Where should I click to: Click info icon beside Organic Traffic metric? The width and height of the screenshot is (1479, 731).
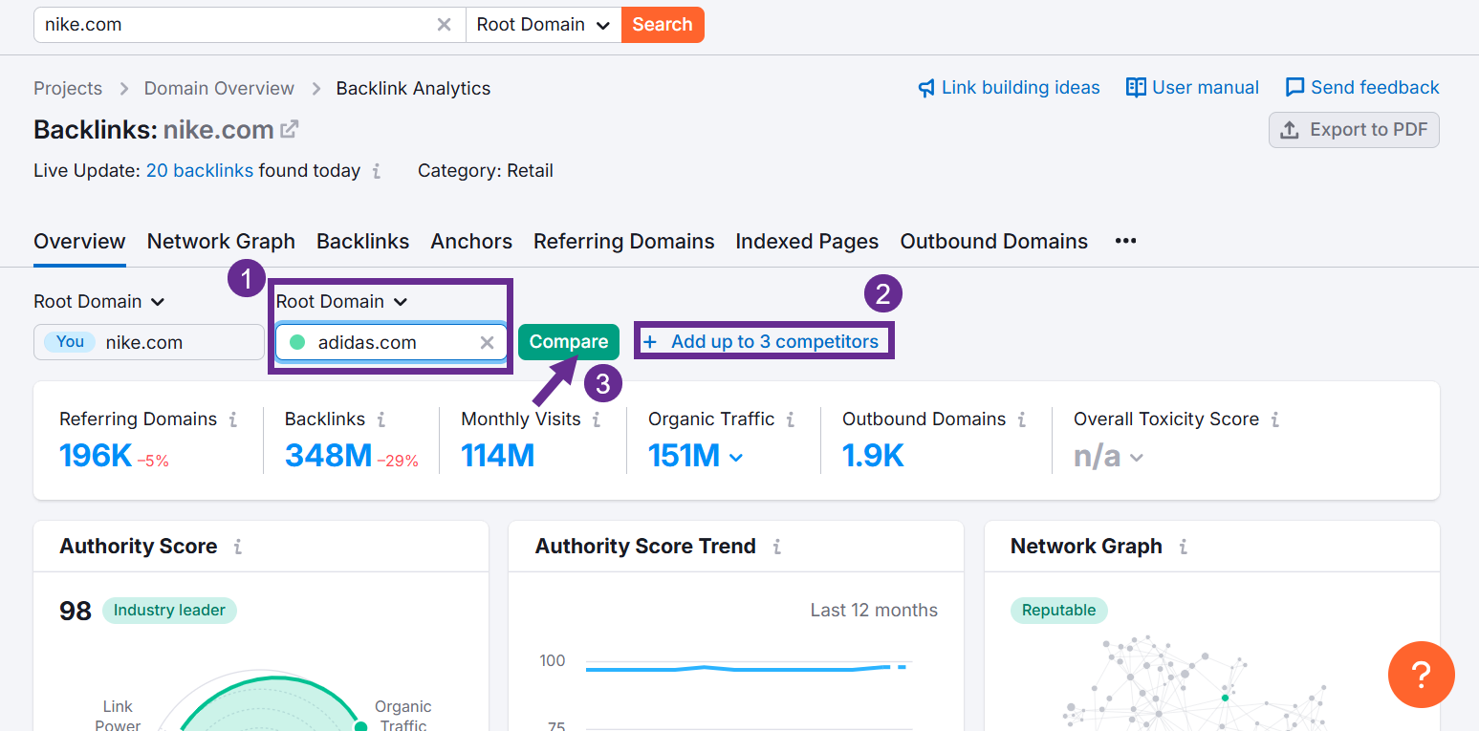click(x=790, y=419)
